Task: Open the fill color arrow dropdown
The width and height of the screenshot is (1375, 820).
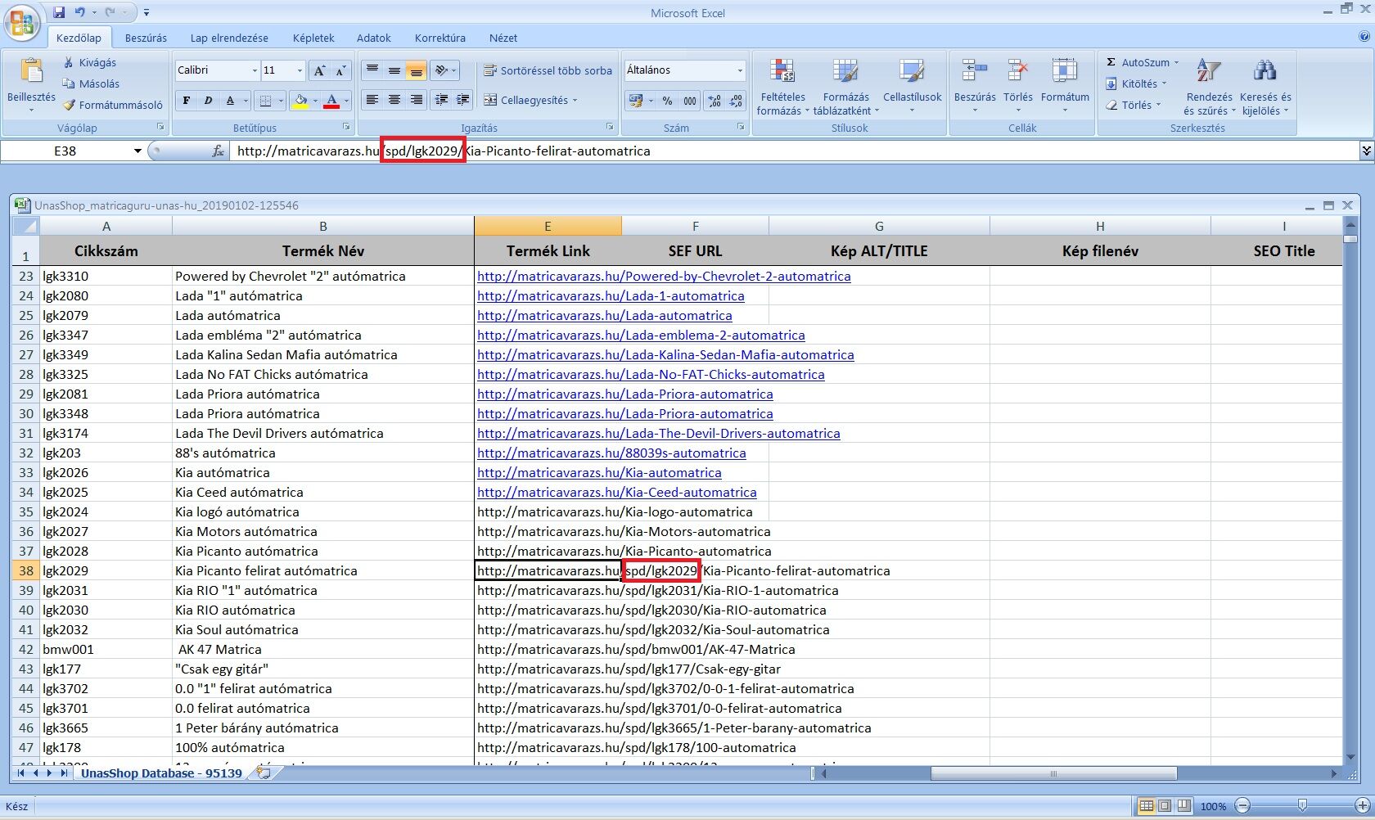Action: point(313,101)
